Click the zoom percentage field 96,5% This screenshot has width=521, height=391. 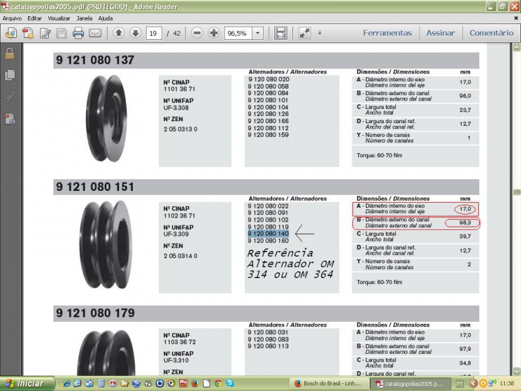coord(238,33)
